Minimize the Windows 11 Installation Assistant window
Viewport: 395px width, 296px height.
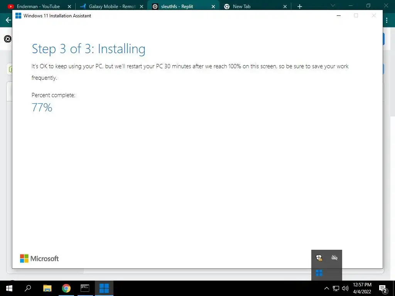click(x=339, y=15)
